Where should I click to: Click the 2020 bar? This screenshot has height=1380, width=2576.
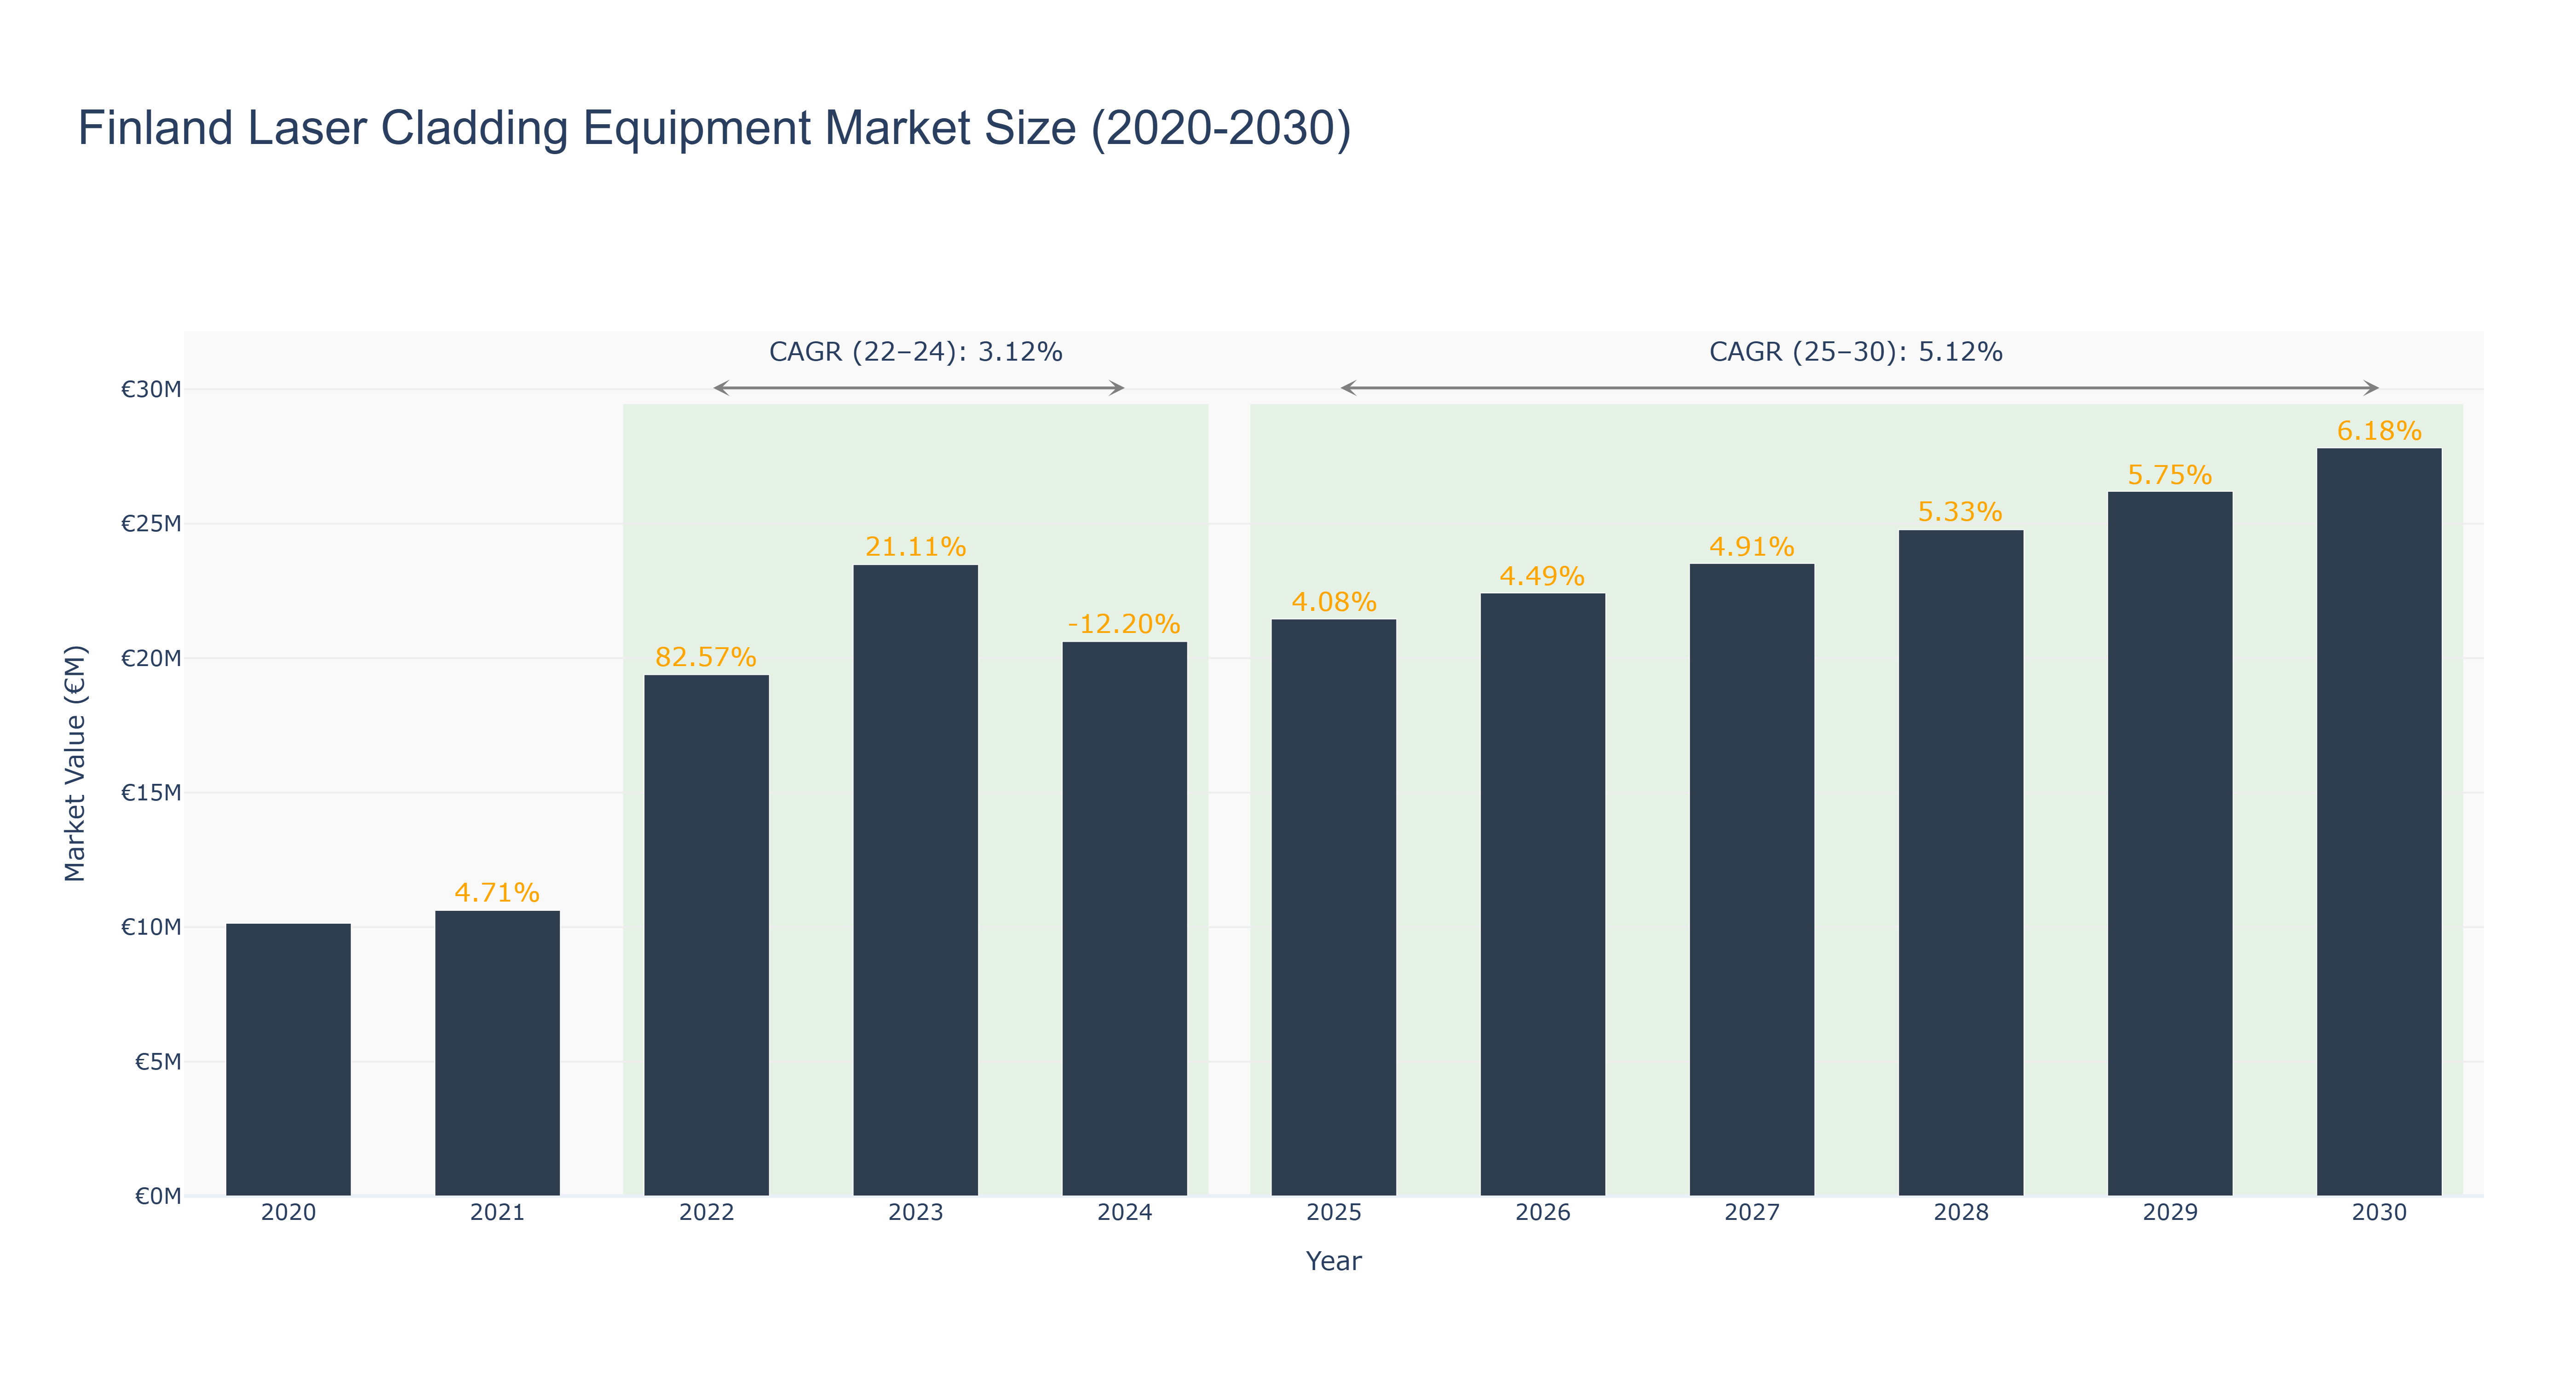pyautogui.click(x=288, y=1059)
